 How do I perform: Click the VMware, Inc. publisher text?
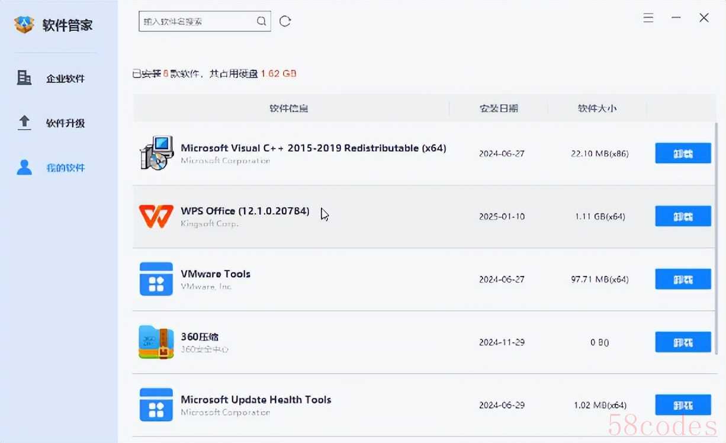tap(206, 287)
